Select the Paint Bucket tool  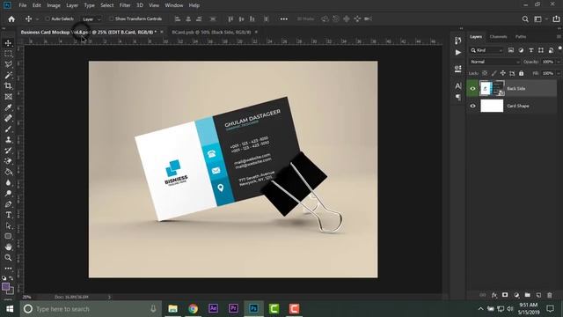[8, 173]
